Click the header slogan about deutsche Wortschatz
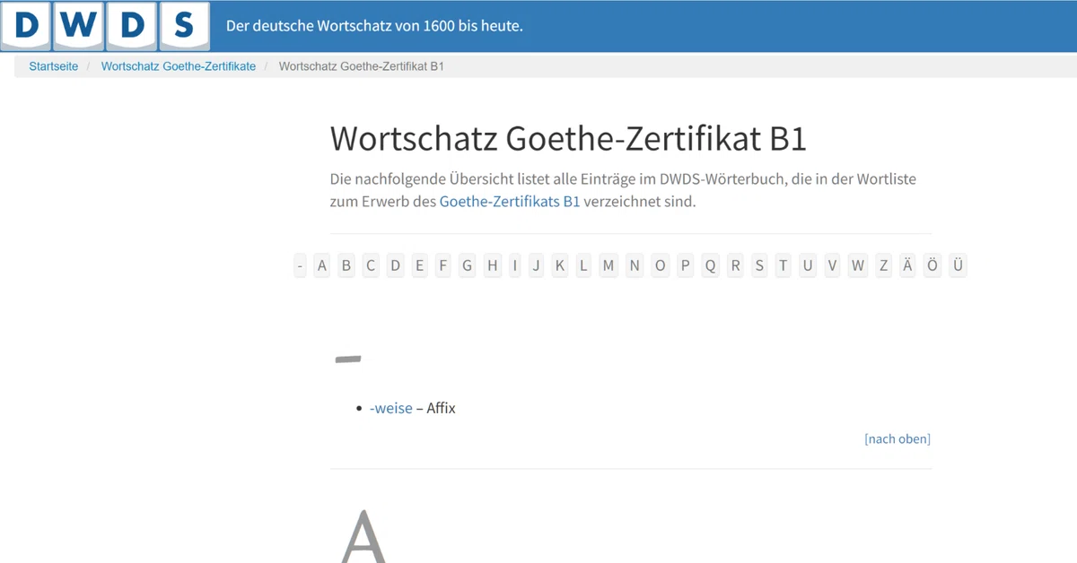 point(374,25)
